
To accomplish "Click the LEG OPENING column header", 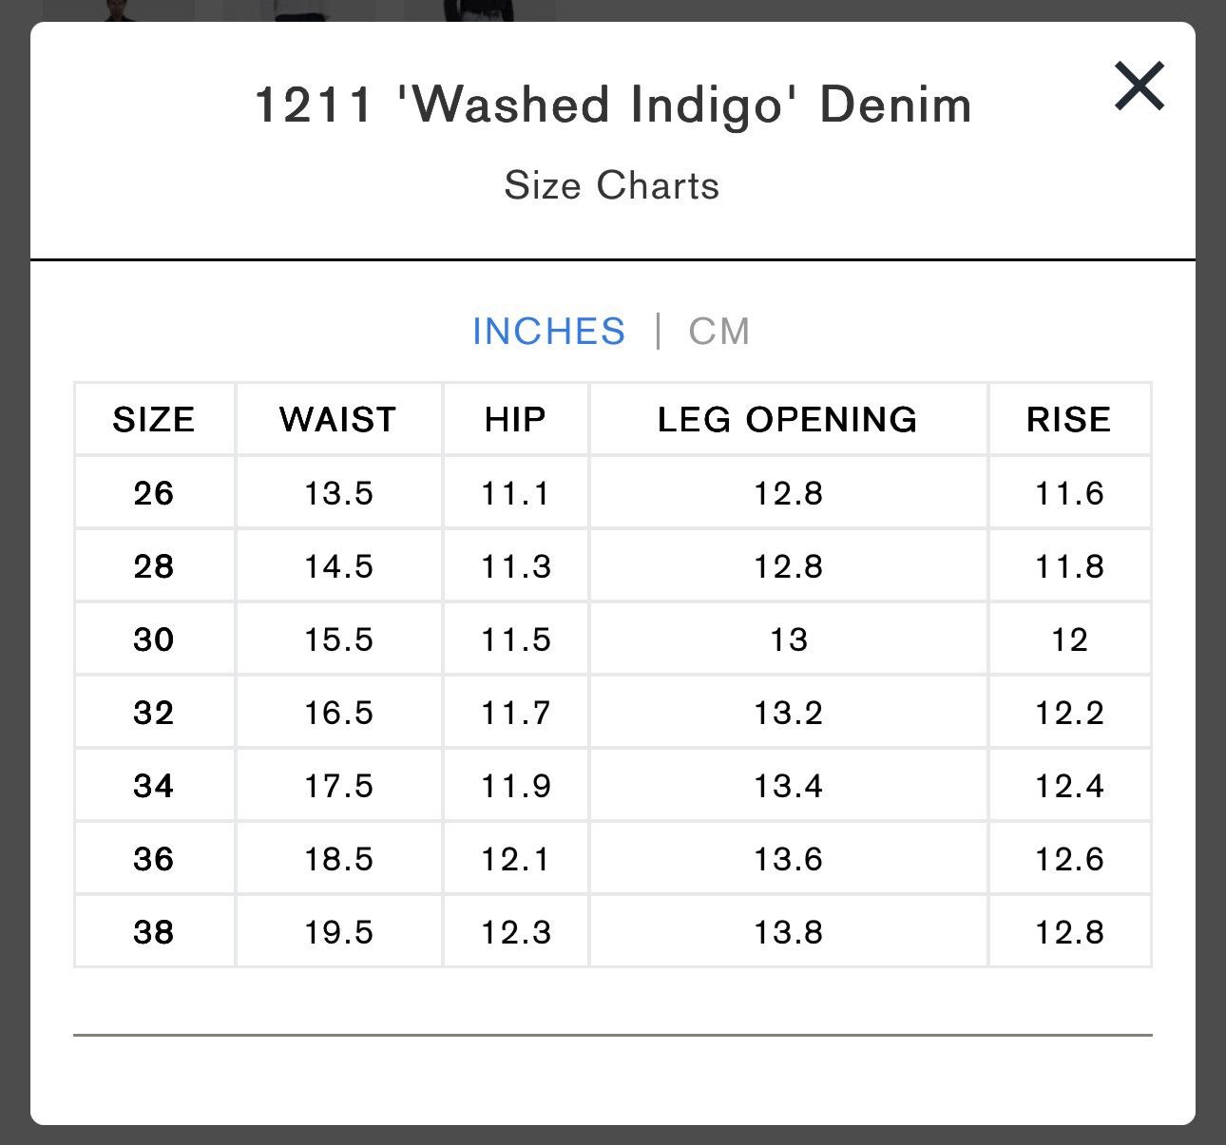I will click(x=788, y=419).
